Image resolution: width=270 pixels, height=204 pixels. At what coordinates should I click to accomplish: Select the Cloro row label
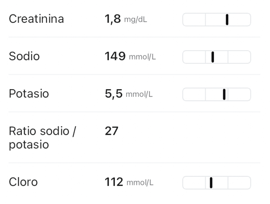pyautogui.click(x=23, y=182)
